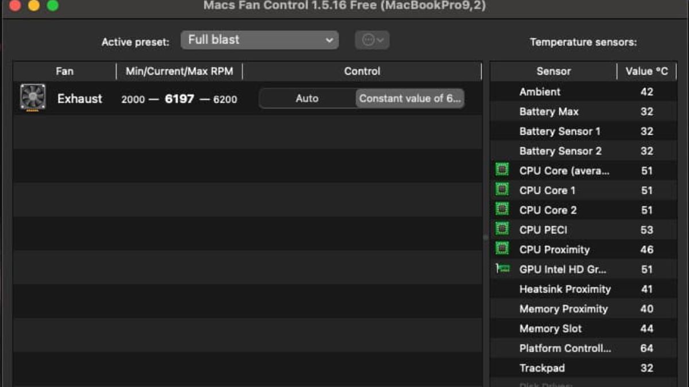Click the Control column header
The image size is (689, 387).
(x=362, y=72)
